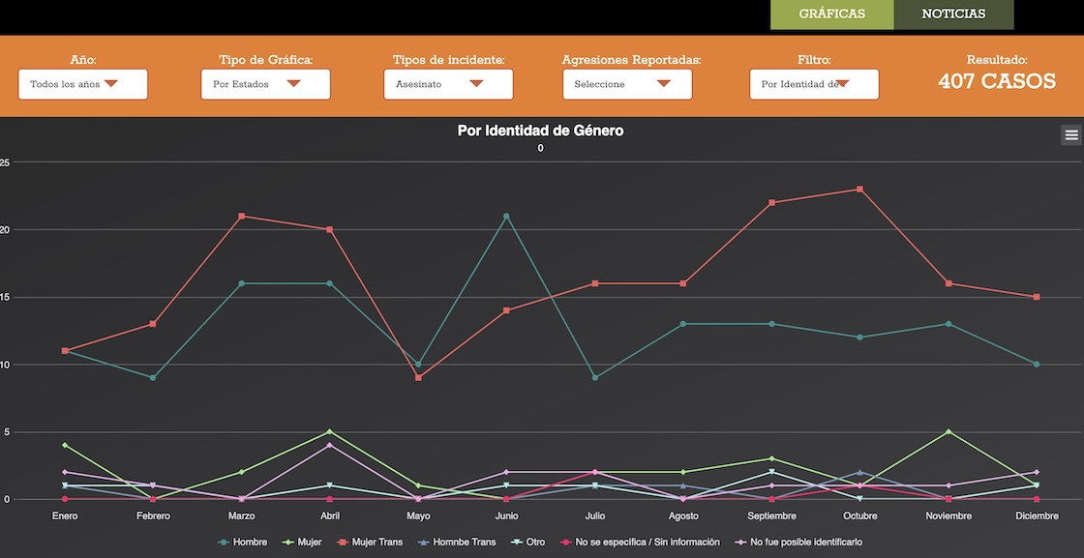Switch to the GRÁFICAS tab
Screen dimensions: 1084x558
[x=831, y=15]
